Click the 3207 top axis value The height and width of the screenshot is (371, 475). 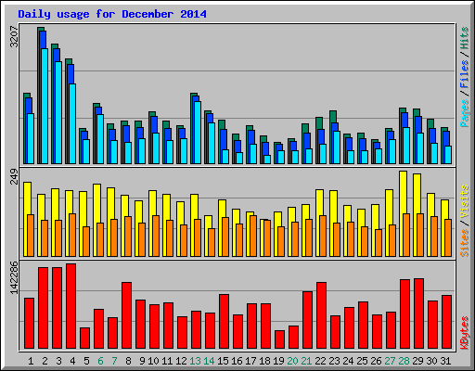(x=14, y=36)
